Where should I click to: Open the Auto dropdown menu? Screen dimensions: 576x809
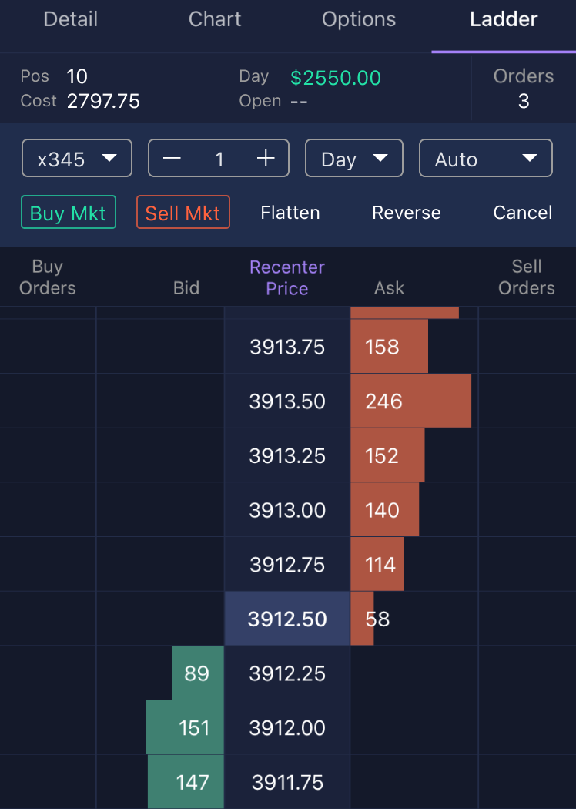[x=485, y=159]
